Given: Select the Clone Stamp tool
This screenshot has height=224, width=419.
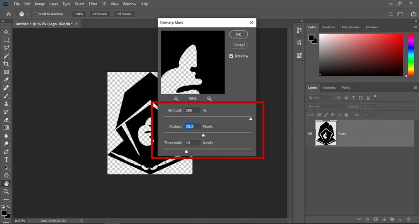Looking at the screenshot, I should pyautogui.click(x=6, y=104).
